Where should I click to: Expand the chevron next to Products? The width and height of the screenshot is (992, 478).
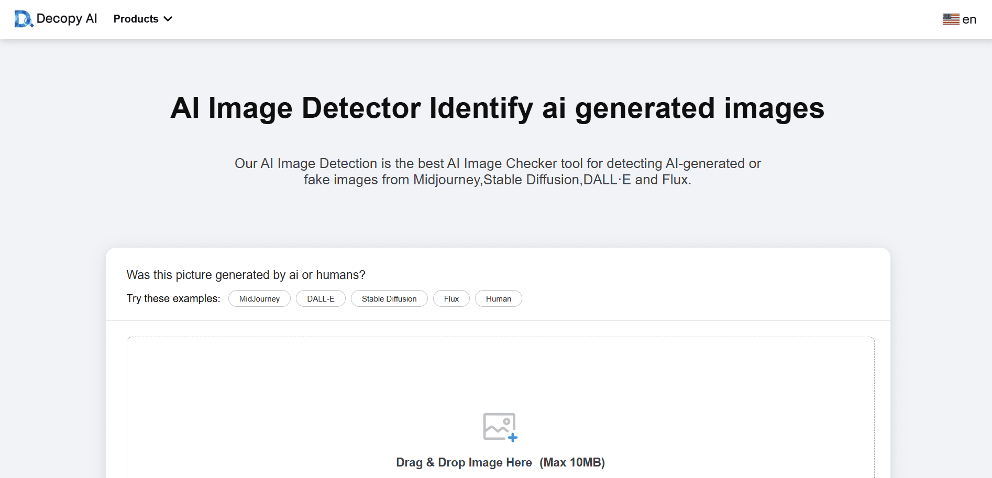point(168,19)
